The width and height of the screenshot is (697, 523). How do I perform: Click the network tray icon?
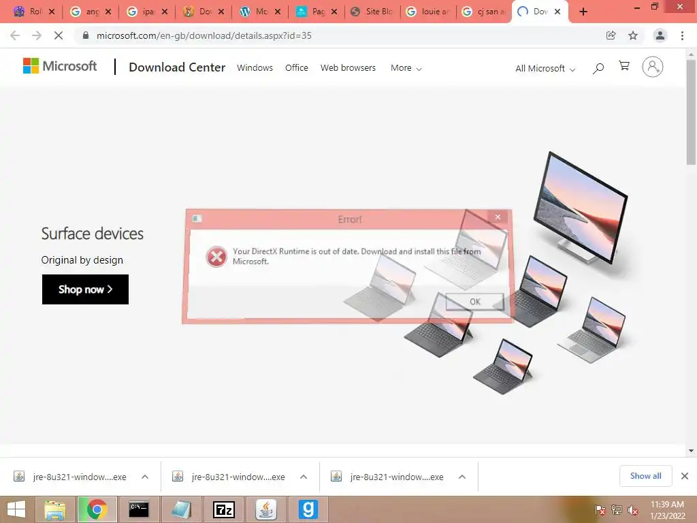pyautogui.click(x=617, y=510)
